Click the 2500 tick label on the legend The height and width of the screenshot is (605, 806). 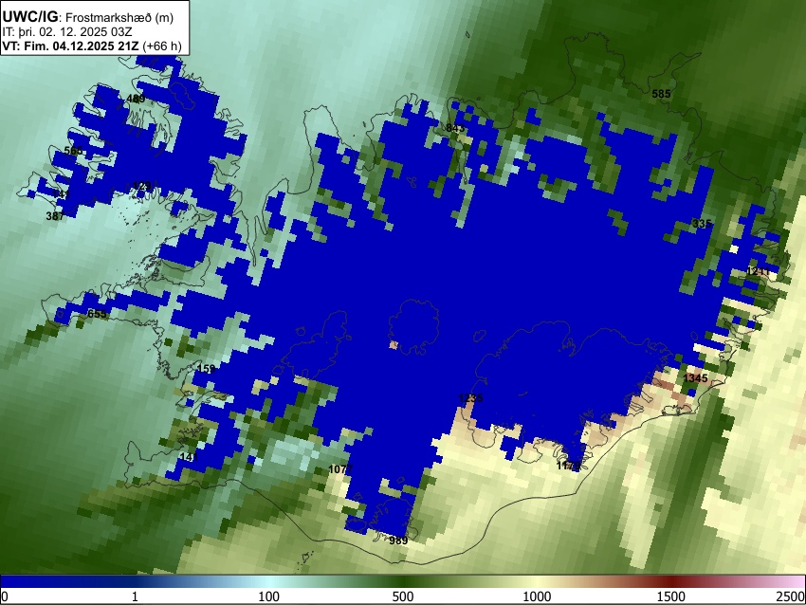[x=791, y=596]
